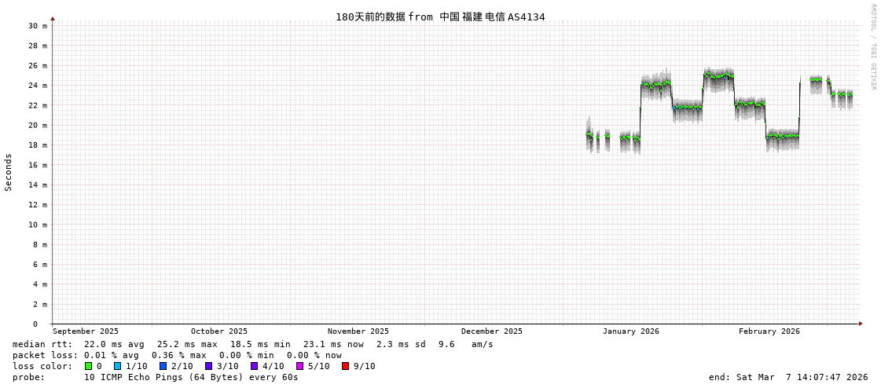
Task: Click the median rtt statistics line
Action: (x=252, y=344)
